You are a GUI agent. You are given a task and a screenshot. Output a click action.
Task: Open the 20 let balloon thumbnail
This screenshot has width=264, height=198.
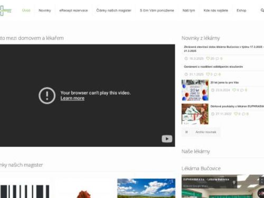[x=195, y=90]
